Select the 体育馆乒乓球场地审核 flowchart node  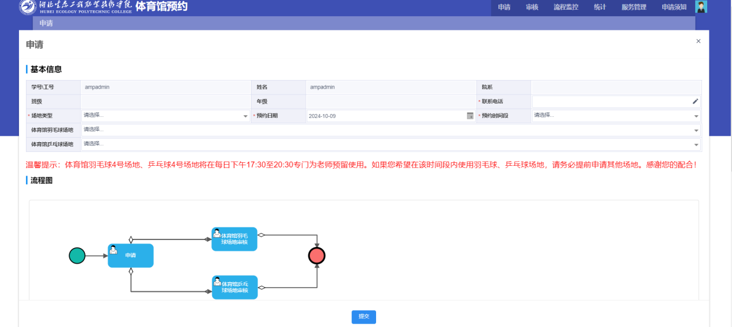tap(234, 287)
